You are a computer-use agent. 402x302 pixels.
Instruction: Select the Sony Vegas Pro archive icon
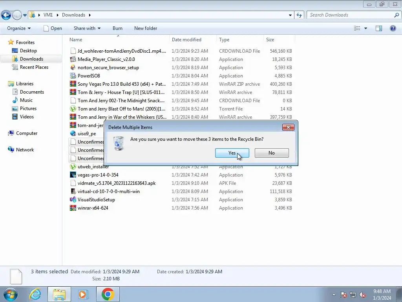pyautogui.click(x=73, y=84)
